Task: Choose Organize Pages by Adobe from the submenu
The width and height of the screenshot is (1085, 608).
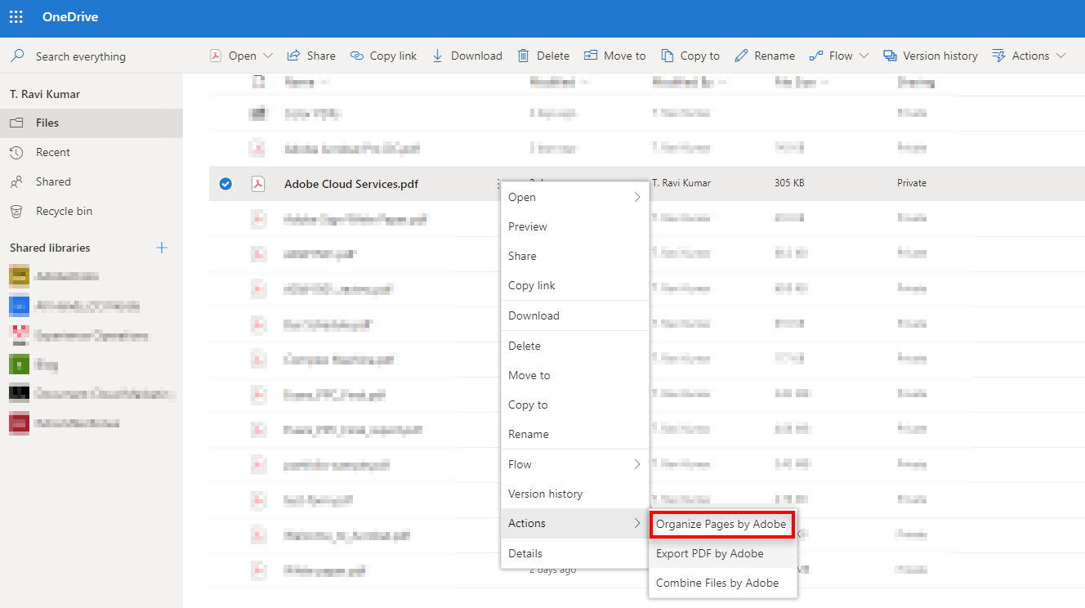Action: point(721,523)
